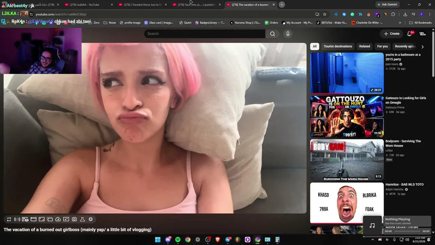Open the bathroom at a 2015 party thumbnail
The width and height of the screenshot is (435, 245).
click(x=347, y=73)
